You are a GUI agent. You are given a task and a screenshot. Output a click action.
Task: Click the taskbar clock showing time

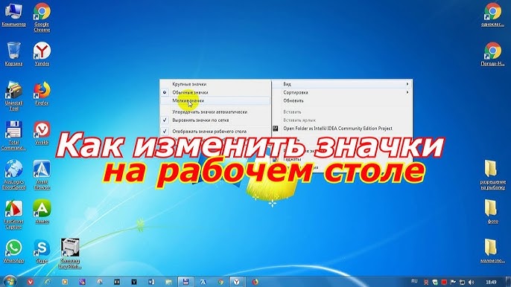click(x=491, y=282)
